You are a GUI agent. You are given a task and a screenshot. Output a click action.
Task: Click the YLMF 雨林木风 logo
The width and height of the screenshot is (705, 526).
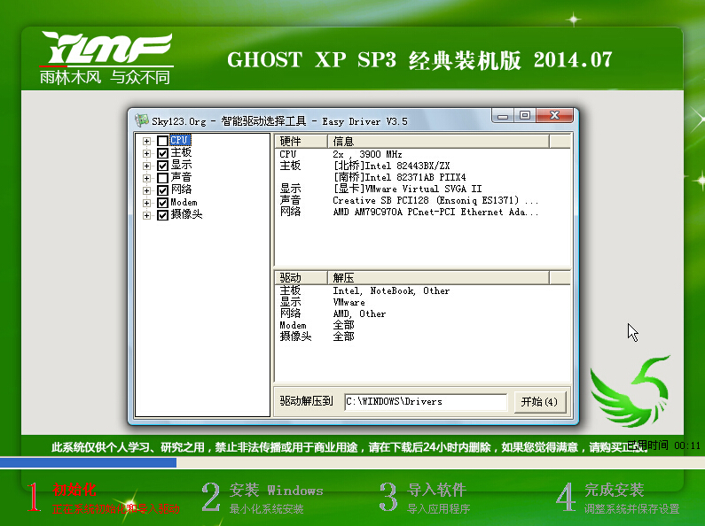[106, 57]
